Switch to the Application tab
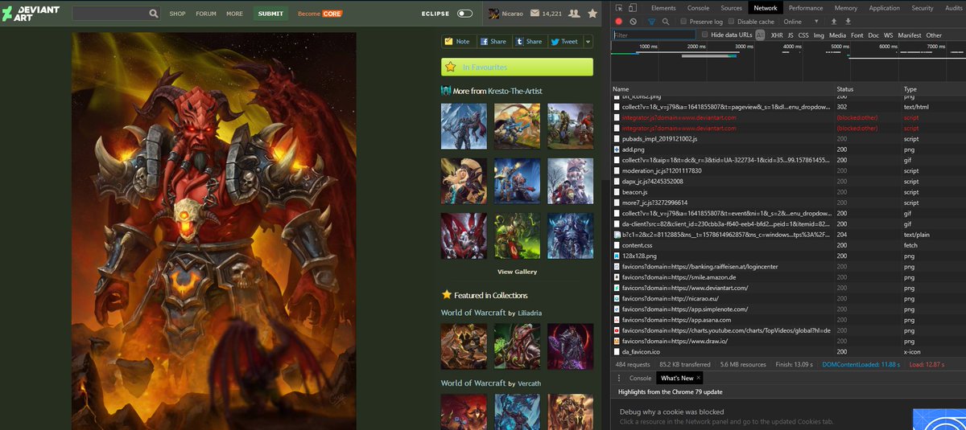This screenshot has height=430, width=966. pos(884,8)
